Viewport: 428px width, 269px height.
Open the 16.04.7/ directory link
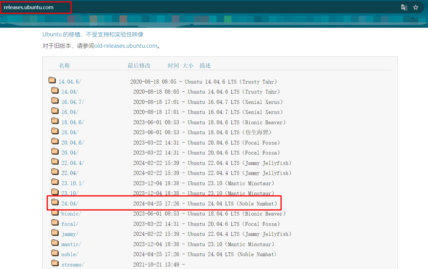(73, 102)
